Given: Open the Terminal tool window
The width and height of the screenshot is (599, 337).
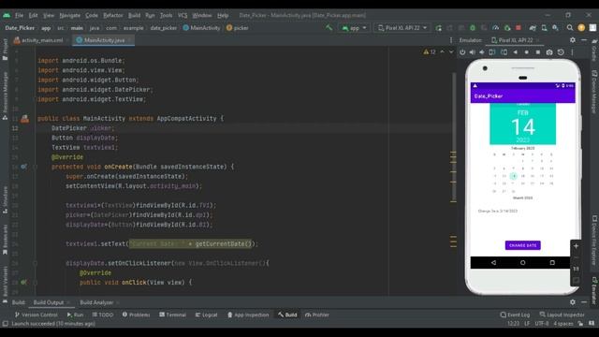Looking at the screenshot, I should coord(172,315).
